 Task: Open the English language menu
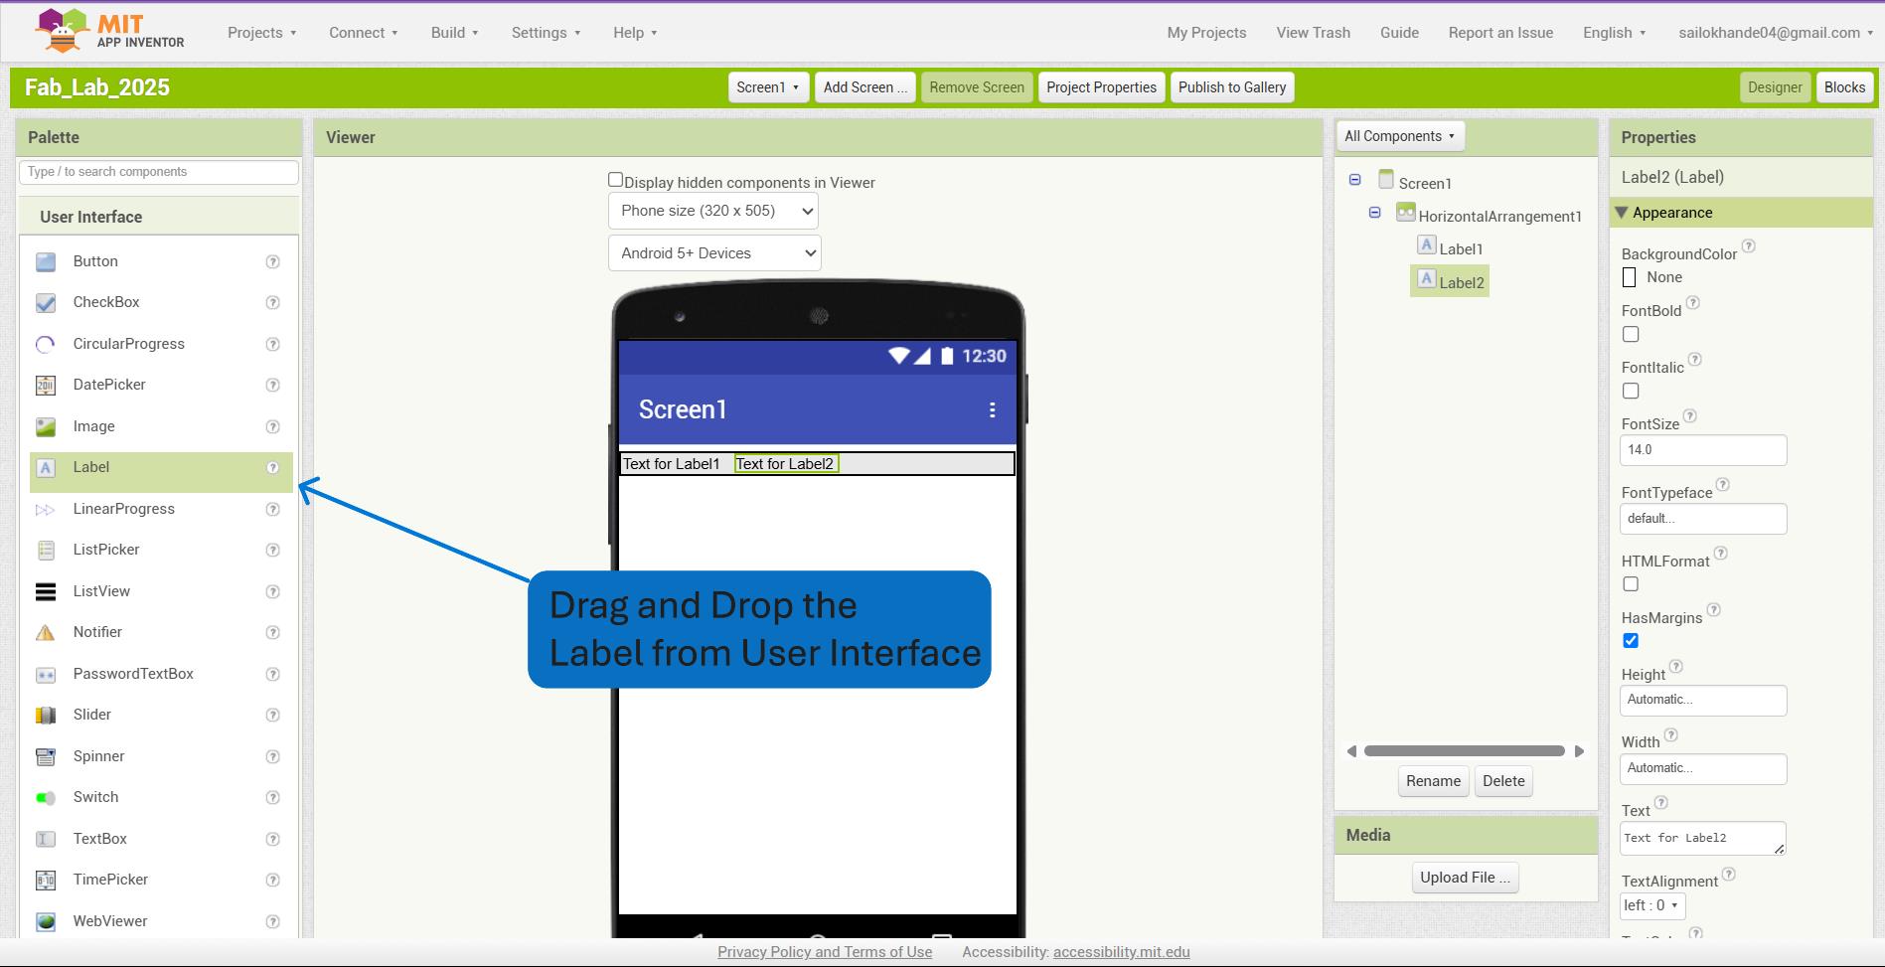click(x=1615, y=33)
